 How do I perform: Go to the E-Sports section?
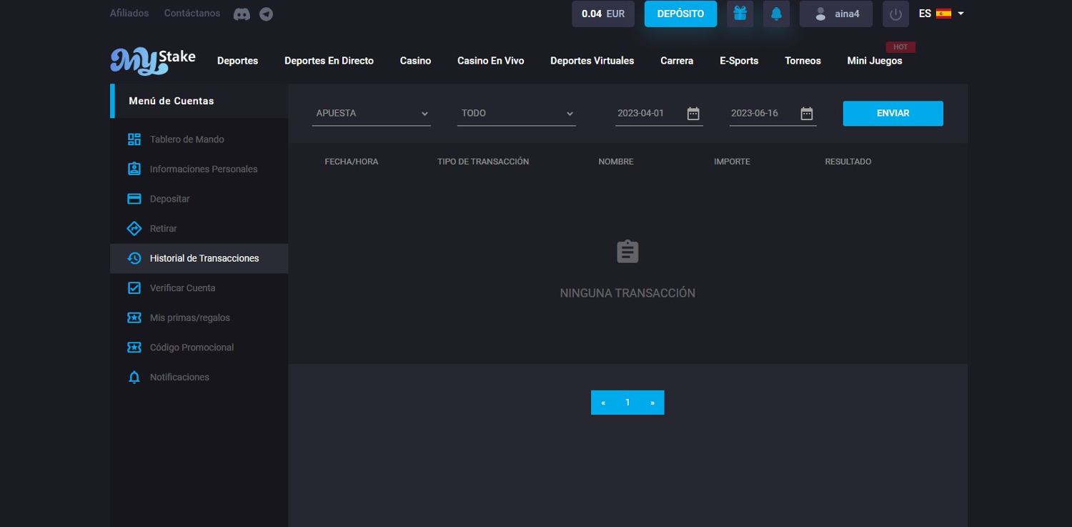738,61
